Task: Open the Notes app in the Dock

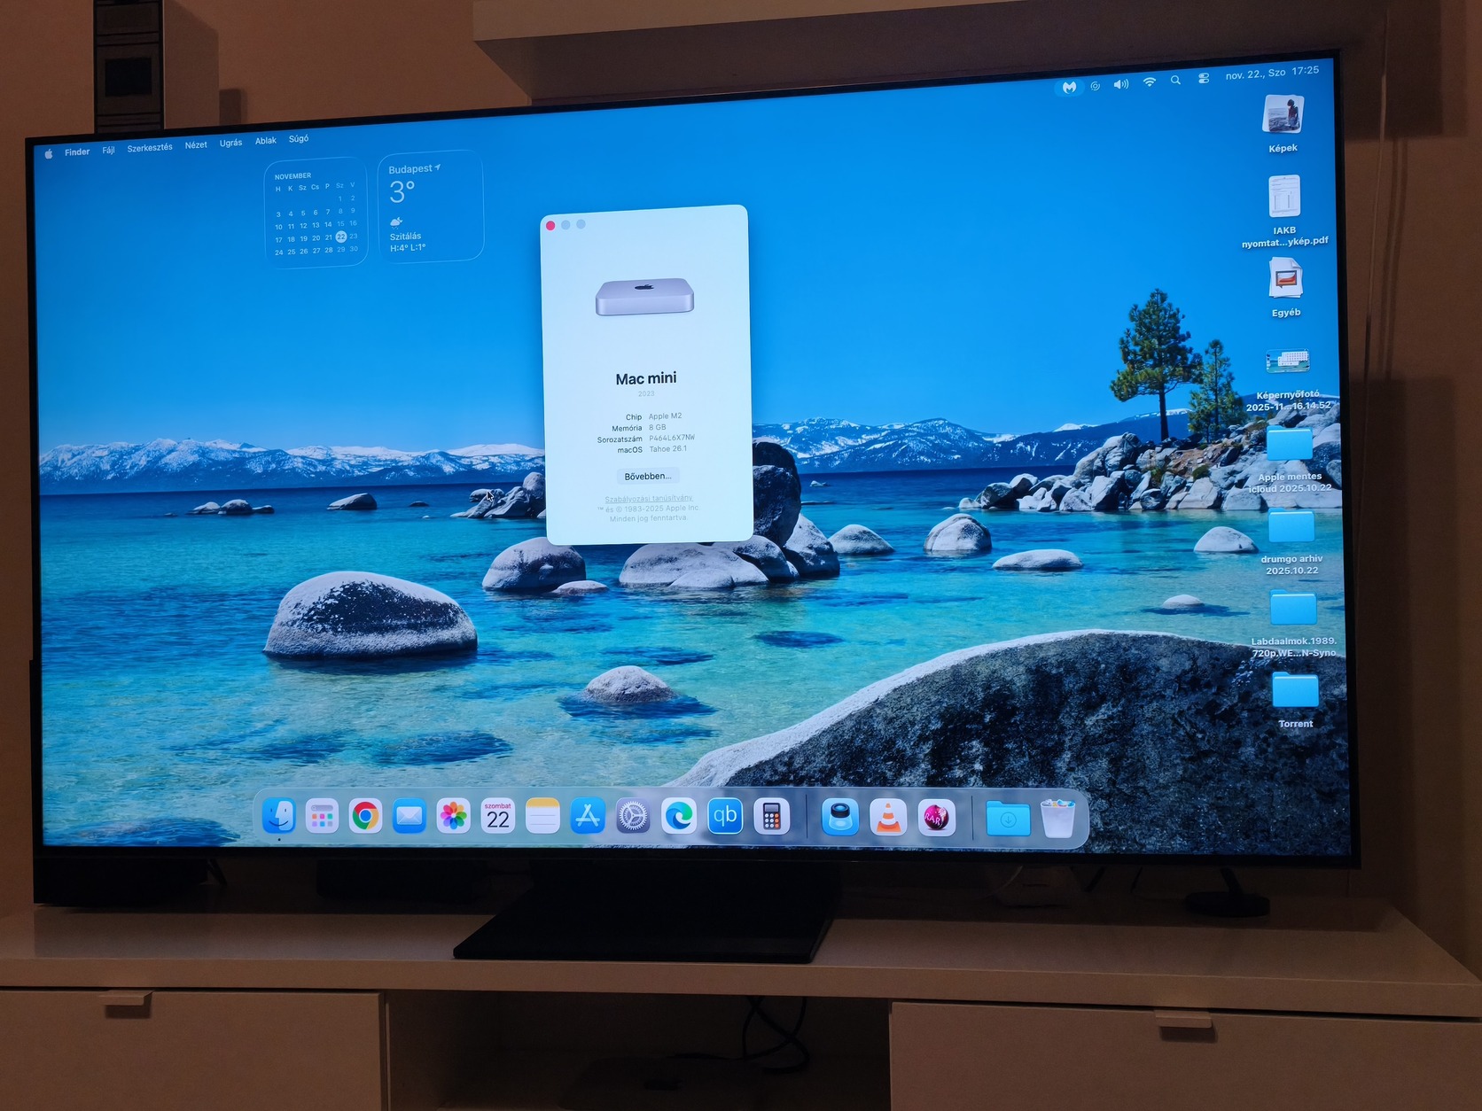Action: pos(542,816)
